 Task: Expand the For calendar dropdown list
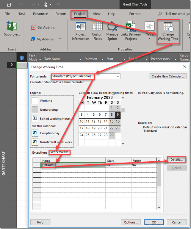tap(118, 77)
